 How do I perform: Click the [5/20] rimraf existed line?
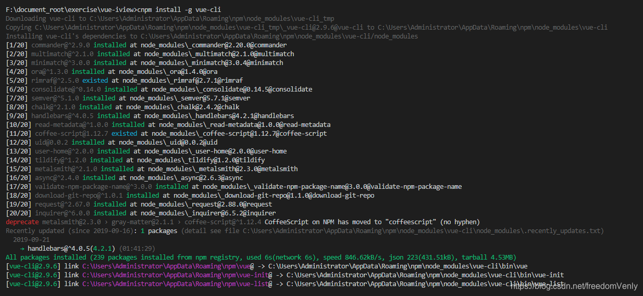[x=125, y=80]
